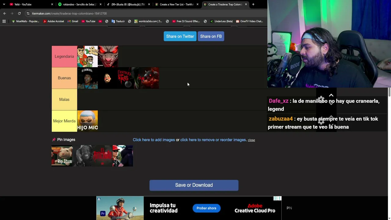
Task: Click the Share on FB button
Action: [211, 36]
